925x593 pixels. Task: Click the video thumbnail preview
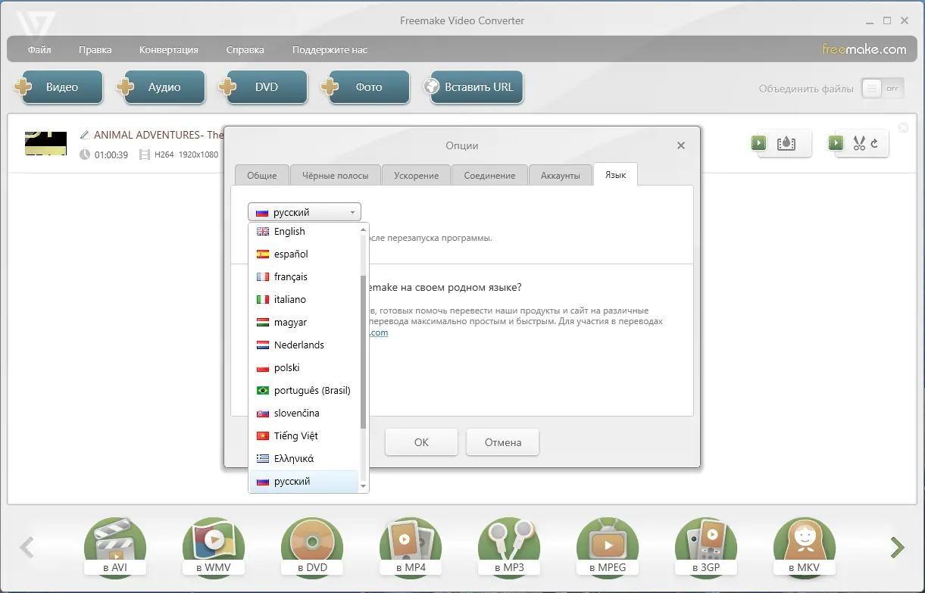pyautogui.click(x=45, y=143)
